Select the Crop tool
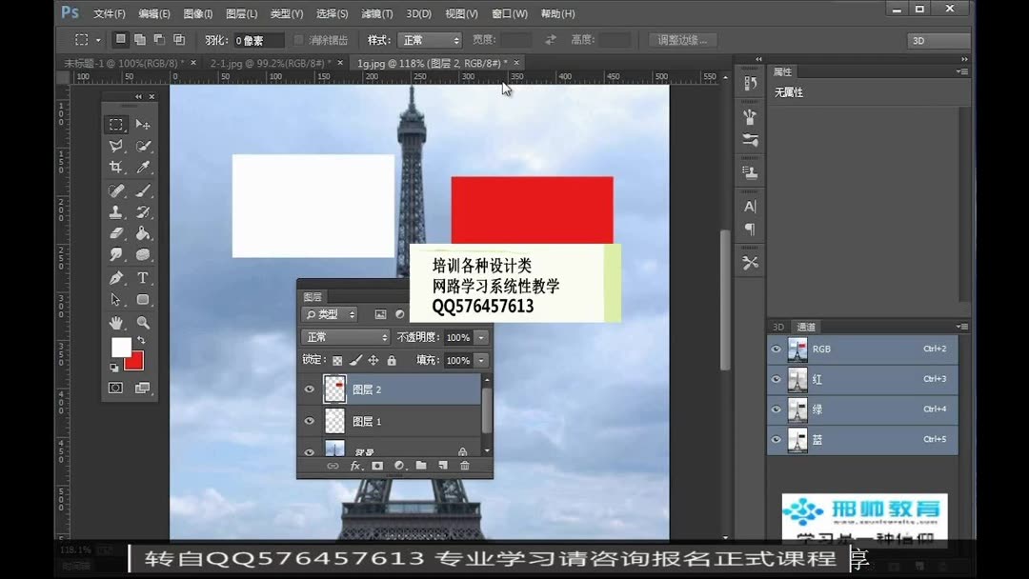The height and width of the screenshot is (579, 1029). 116,168
